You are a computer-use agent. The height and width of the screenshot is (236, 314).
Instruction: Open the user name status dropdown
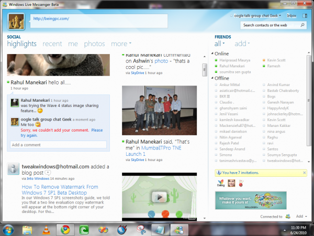[257, 16]
